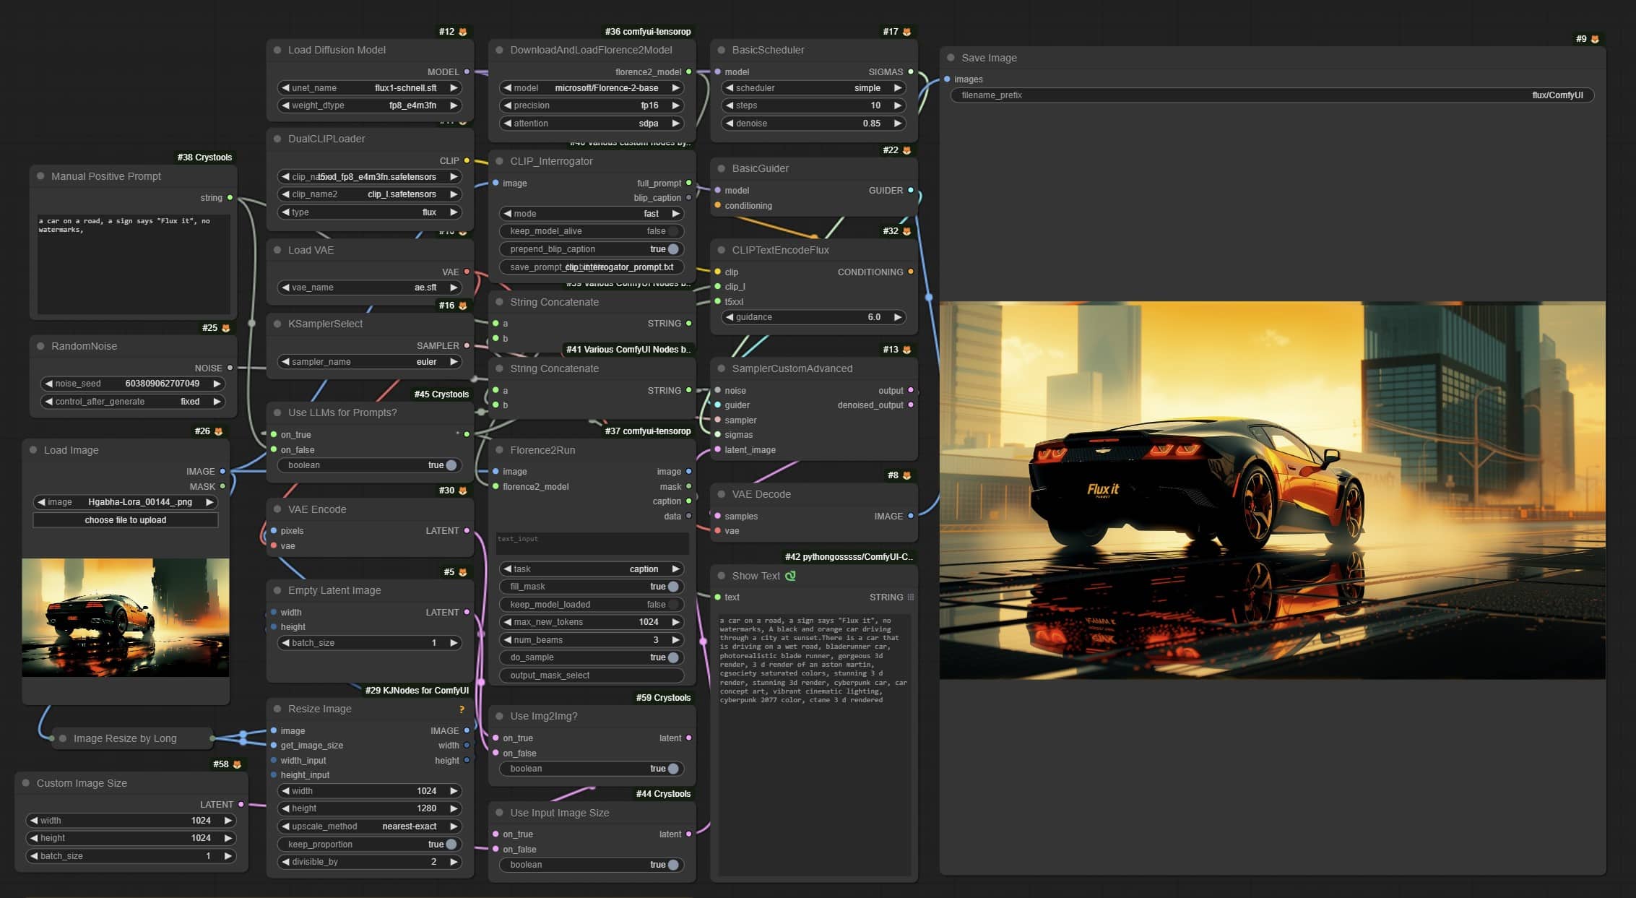1636x898 pixels.
Task: Increase the guidance value arrow in CLIPTextEncodeFlux
Action: pos(897,317)
